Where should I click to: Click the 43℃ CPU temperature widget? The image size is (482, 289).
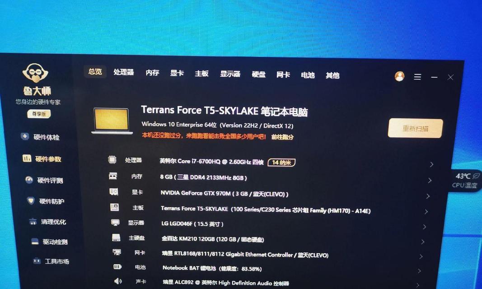(x=465, y=180)
